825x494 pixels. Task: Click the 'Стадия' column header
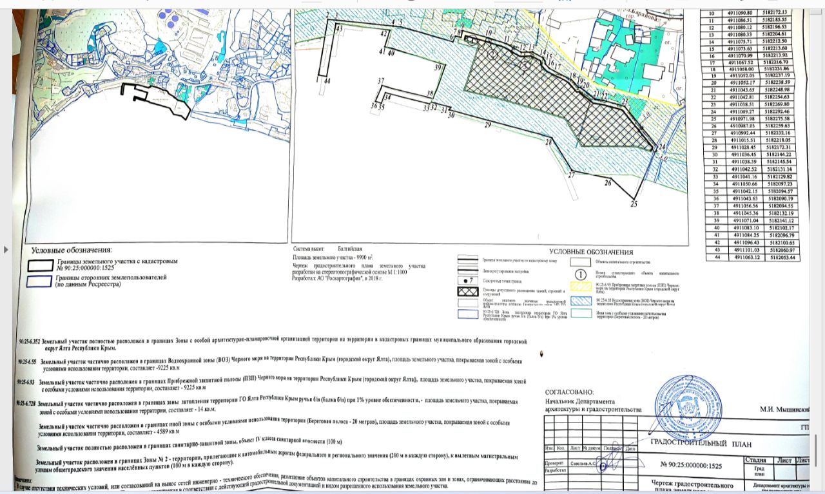click(x=759, y=459)
